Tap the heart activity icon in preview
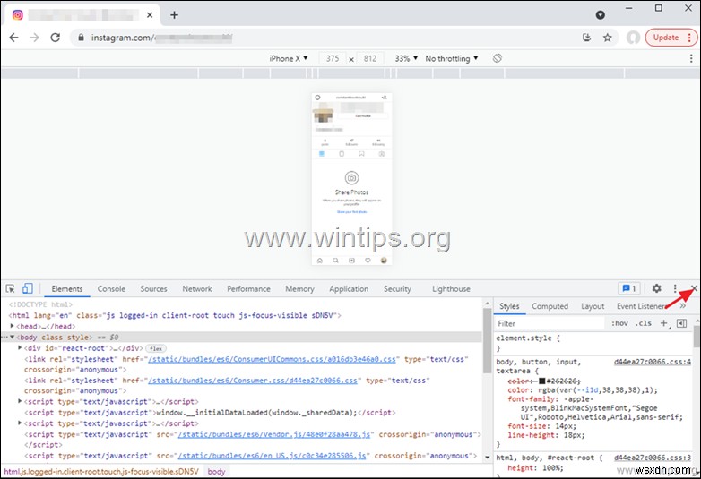Image resolution: width=701 pixels, height=479 pixels. tap(368, 261)
